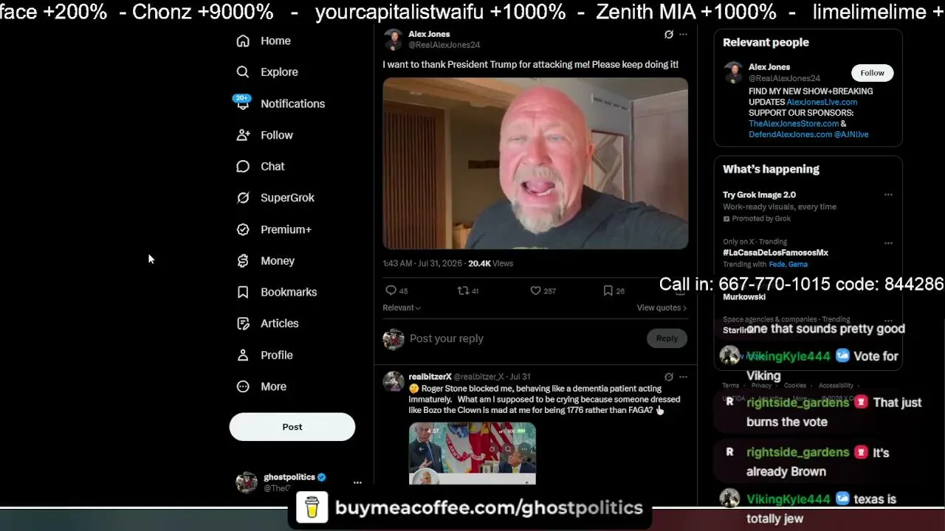Open Premium+ from the sidebar
The height and width of the screenshot is (531, 945).
tap(273, 229)
